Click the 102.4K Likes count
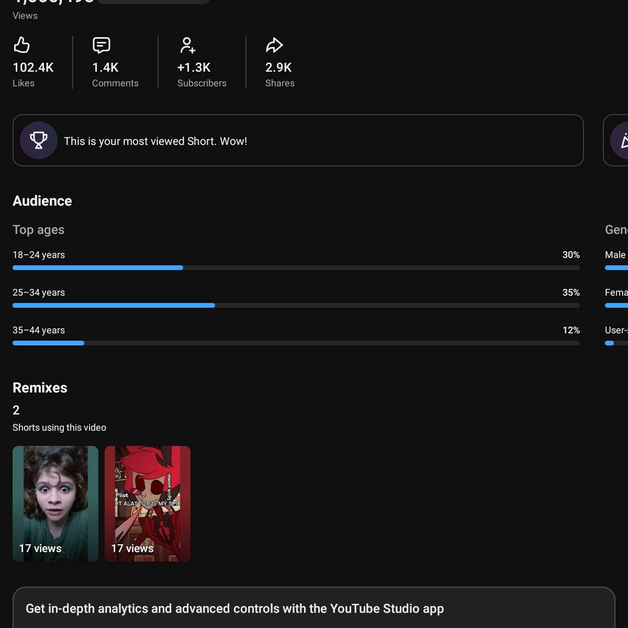 (x=33, y=68)
